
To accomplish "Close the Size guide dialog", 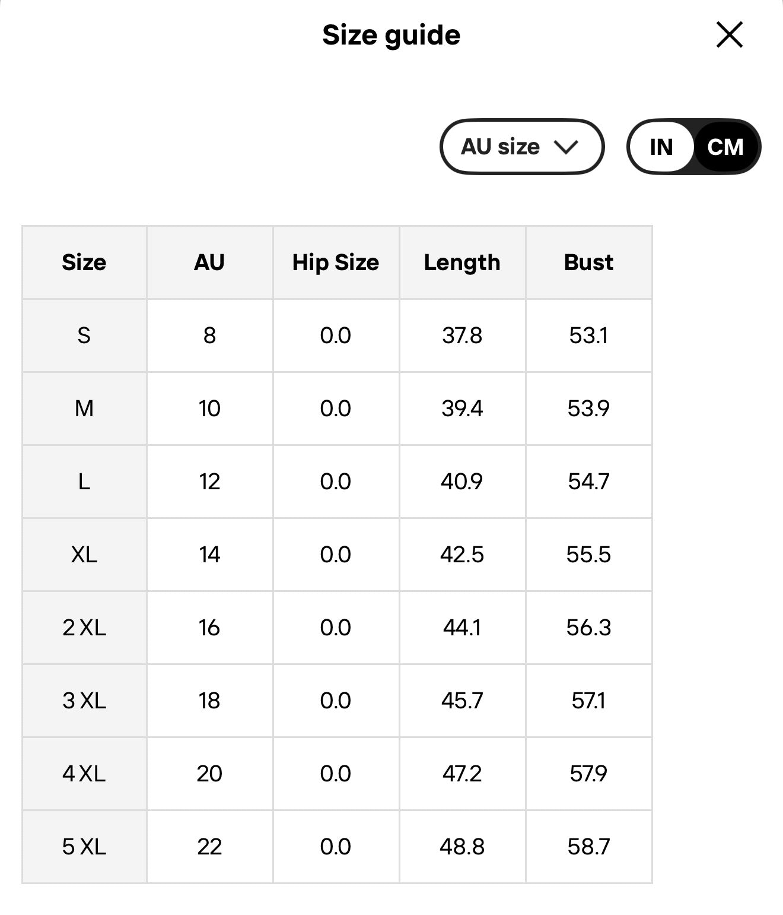I will click(x=729, y=35).
